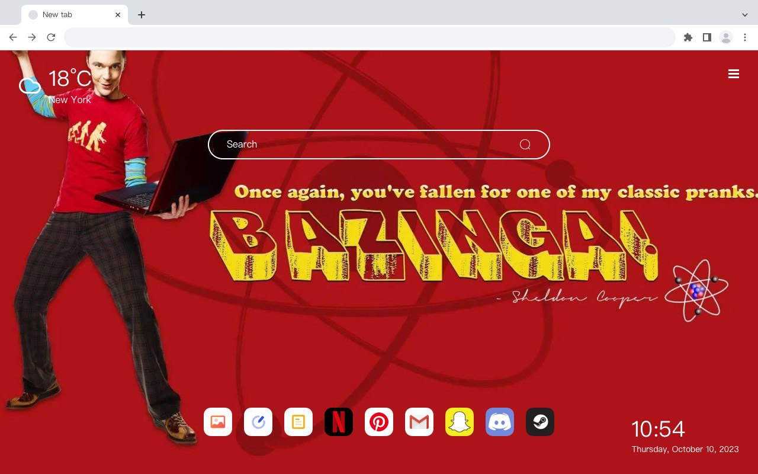Click the 18°C temperature reading

tap(70, 78)
